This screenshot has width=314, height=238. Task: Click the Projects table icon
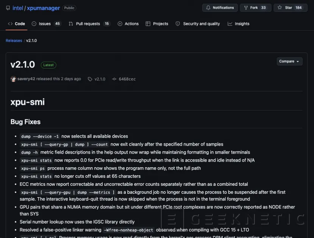click(x=148, y=23)
